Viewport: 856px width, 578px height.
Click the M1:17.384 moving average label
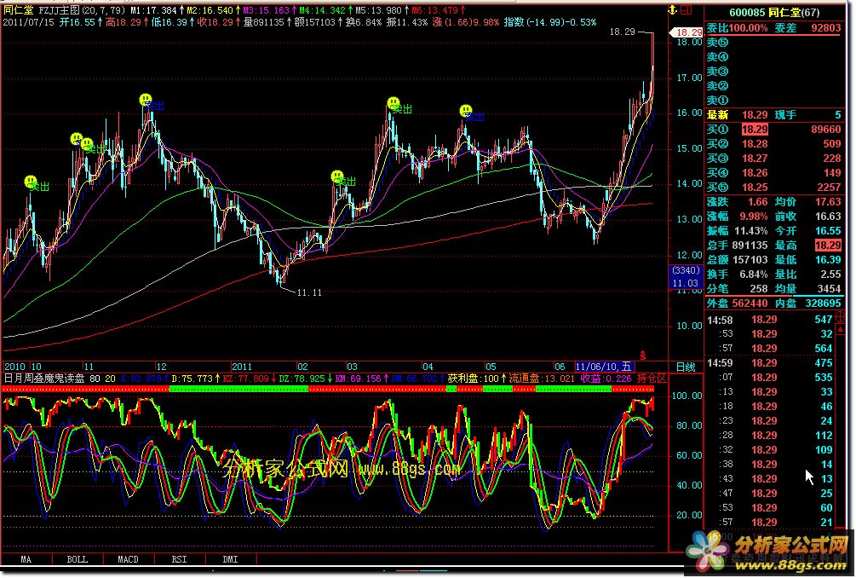pos(153,10)
